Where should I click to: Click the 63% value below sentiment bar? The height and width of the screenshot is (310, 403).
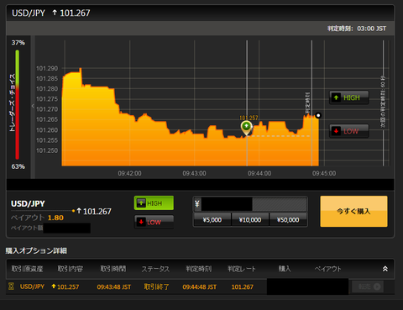tap(18, 166)
